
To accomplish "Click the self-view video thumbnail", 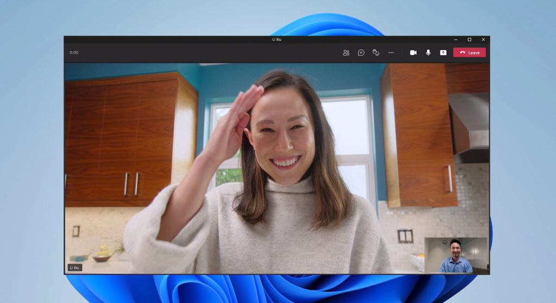I will (x=456, y=255).
